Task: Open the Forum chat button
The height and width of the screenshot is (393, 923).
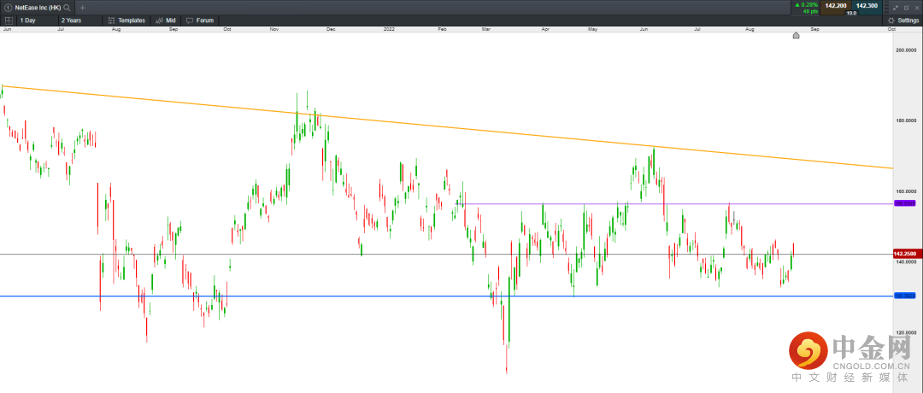Action: pyautogui.click(x=200, y=20)
